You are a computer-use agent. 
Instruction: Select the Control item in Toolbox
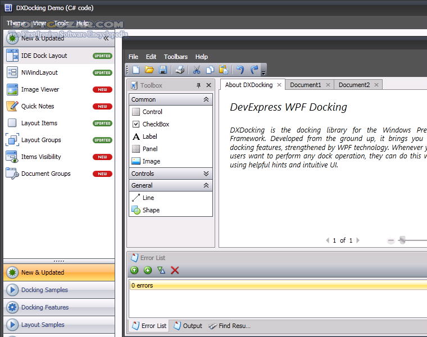pos(171,112)
